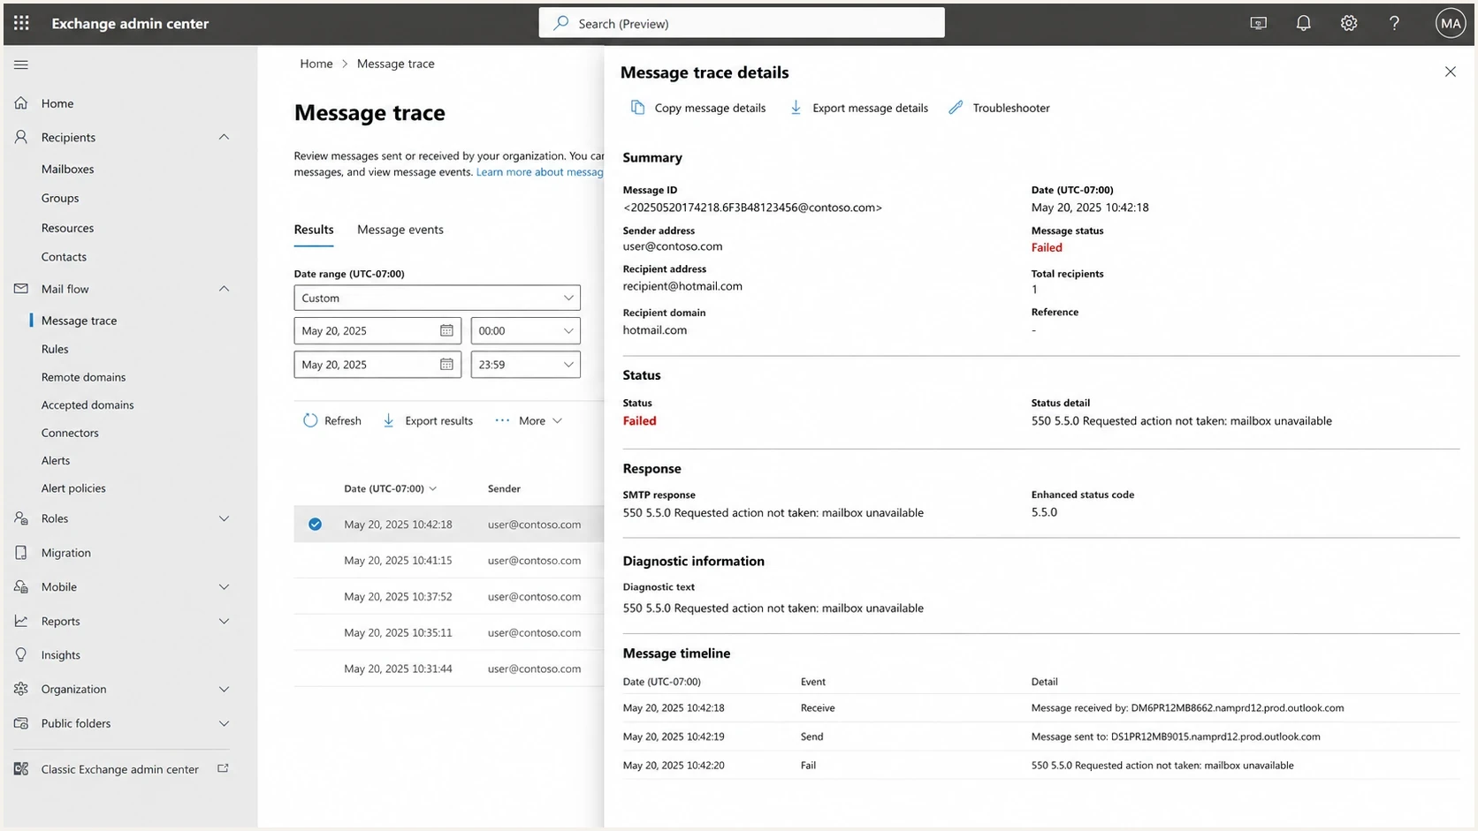Screen dimensions: 1478x831
Task: Open the help question mark icon
Action: [1394, 24]
